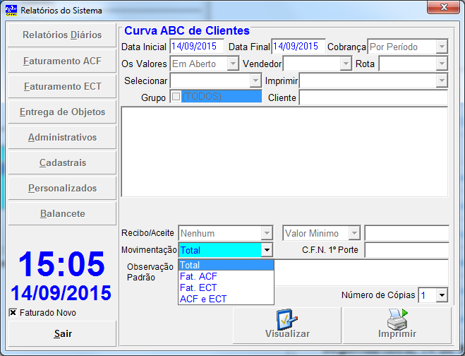Expand the Imprimir options dropdown
Image resolution: width=465 pixels, height=356 pixels.
[442, 81]
